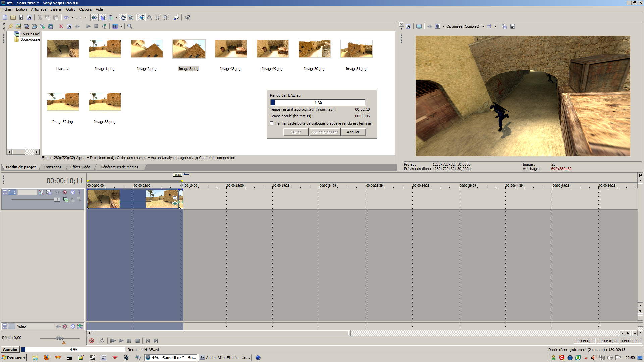Select the Tous les médias tree item
Screen dimensions: 644x362
coord(30,34)
